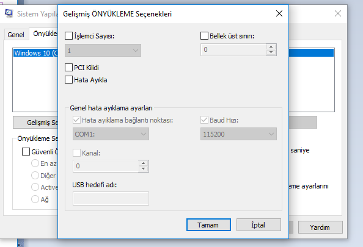Screen dimensions: 363x247
Task: Click the Kanal spinner up arrow
Action: (x=143, y=163)
